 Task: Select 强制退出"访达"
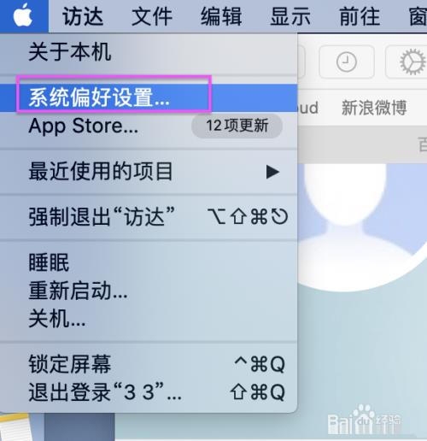[x=149, y=217]
